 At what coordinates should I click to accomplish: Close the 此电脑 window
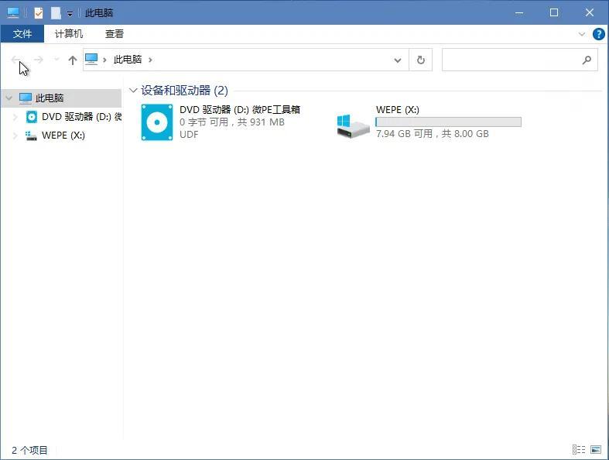[589, 13]
